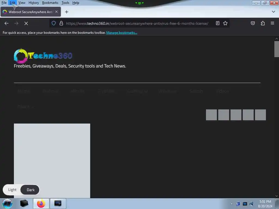
Task: Open the Windows link in site navigation
Action: click(x=168, y=91)
